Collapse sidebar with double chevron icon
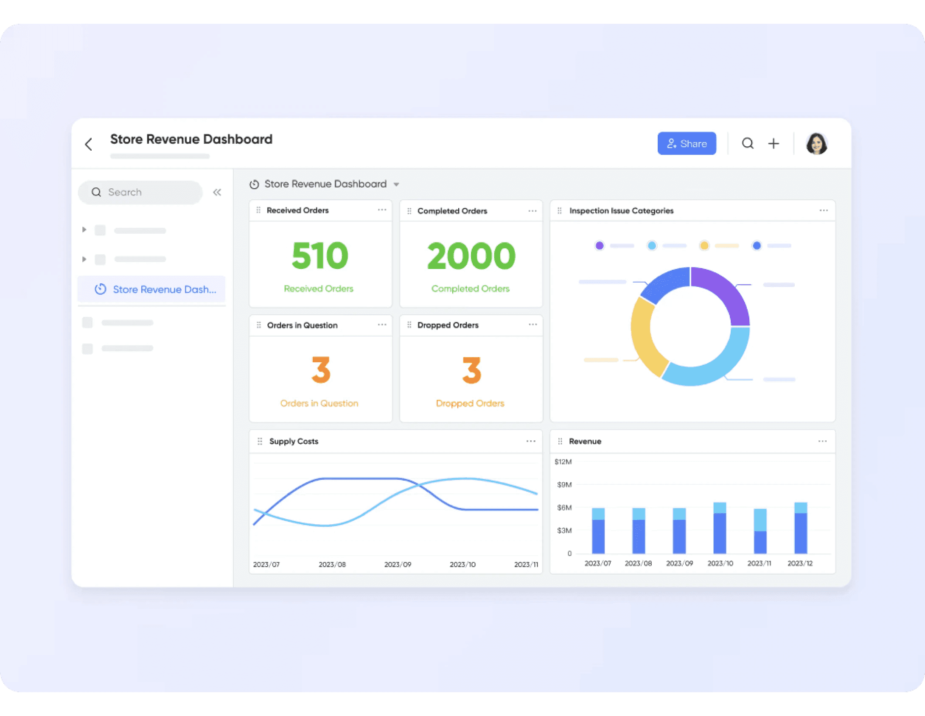925x716 pixels. pos(217,192)
